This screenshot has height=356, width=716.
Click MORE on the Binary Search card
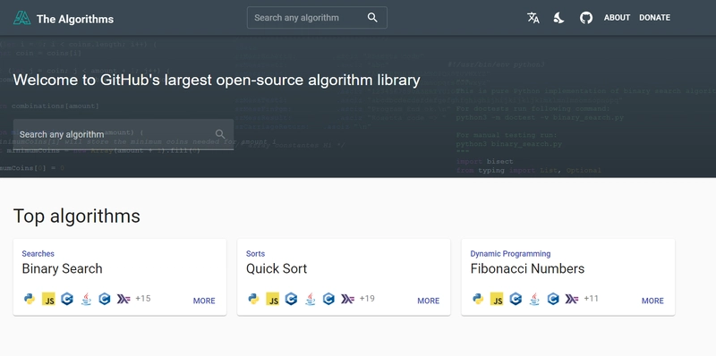tap(204, 301)
